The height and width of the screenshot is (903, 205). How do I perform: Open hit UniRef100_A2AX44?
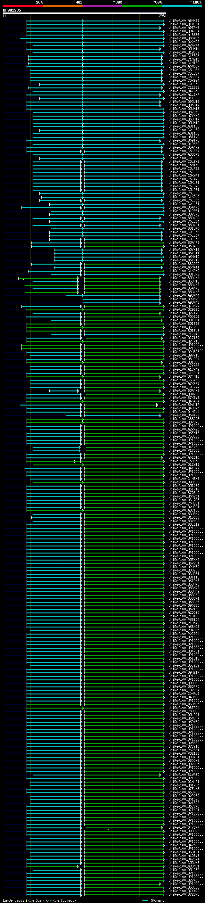tap(184, 45)
